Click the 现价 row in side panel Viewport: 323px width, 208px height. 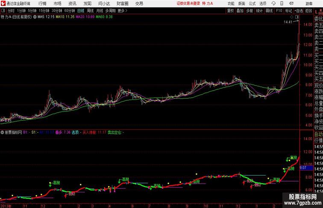[x=318, y=85]
